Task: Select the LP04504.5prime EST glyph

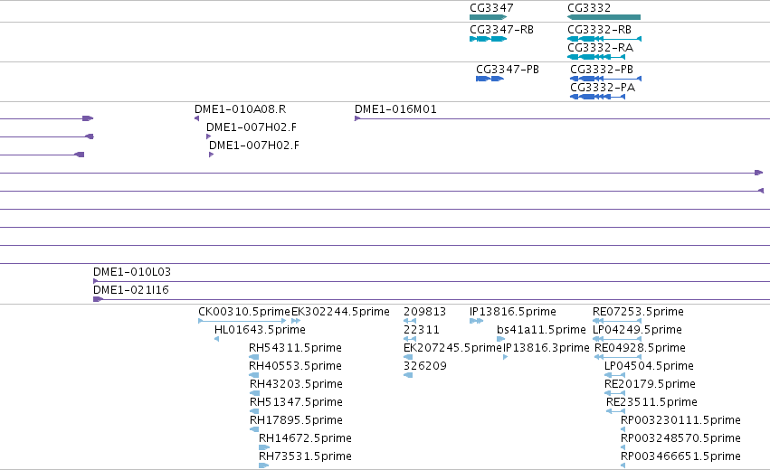Action: click(614, 375)
